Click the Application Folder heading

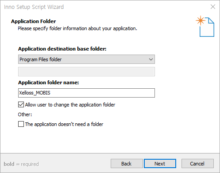(x=34, y=21)
